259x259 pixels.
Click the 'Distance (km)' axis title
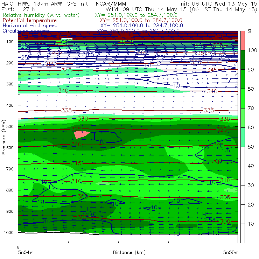click(x=129, y=253)
